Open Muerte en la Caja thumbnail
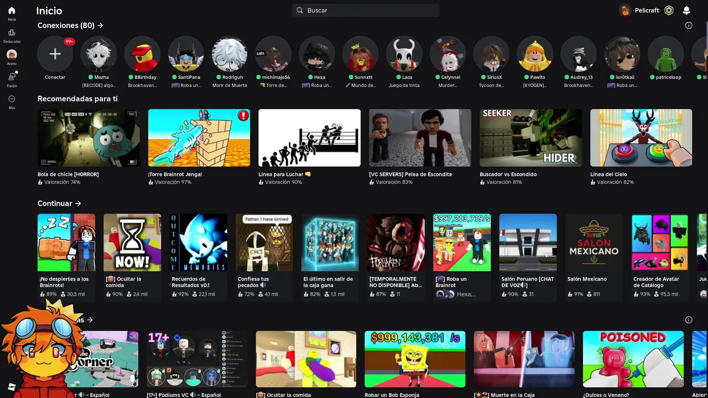The image size is (708, 398). (x=524, y=359)
